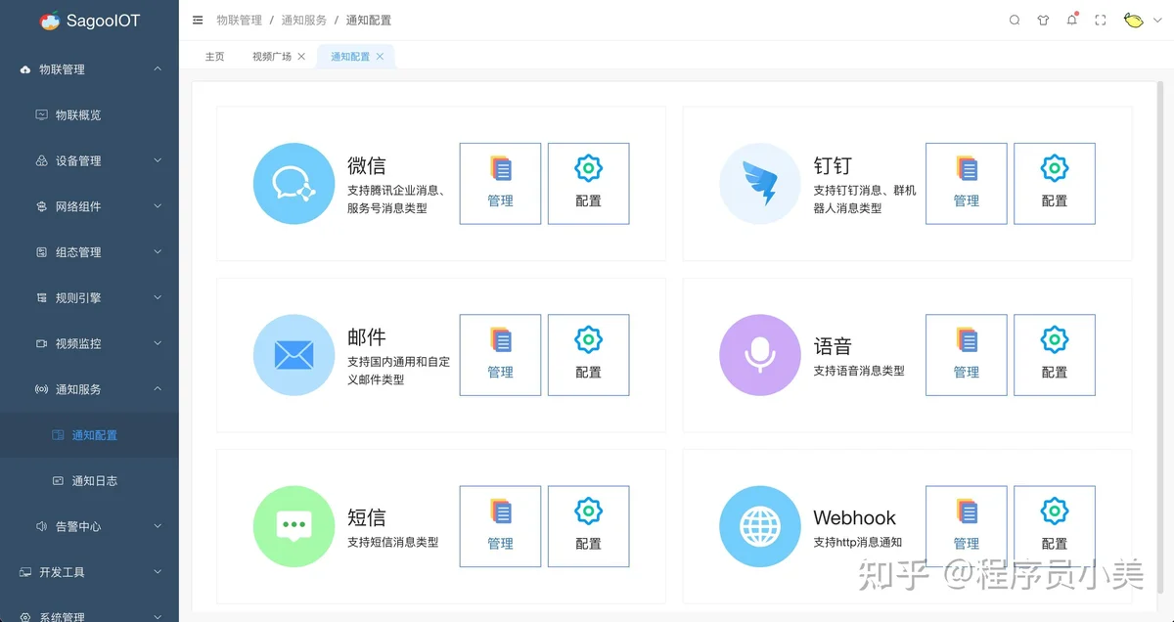The width and height of the screenshot is (1174, 622).
Task: Click the 邮件 card title
Action: (367, 336)
